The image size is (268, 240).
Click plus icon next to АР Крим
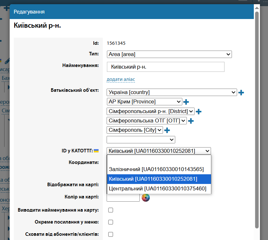click(x=186, y=102)
